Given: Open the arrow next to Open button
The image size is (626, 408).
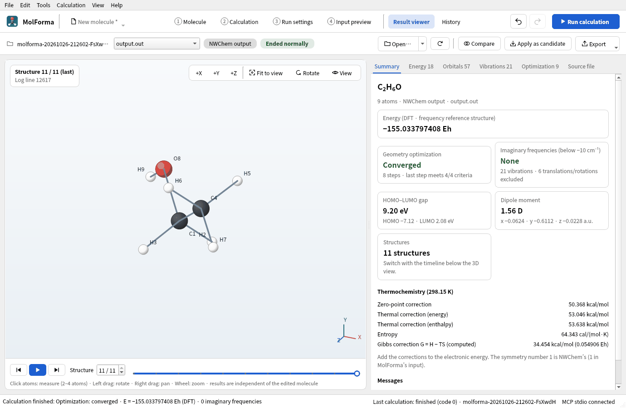Looking at the screenshot, I should pyautogui.click(x=422, y=44).
